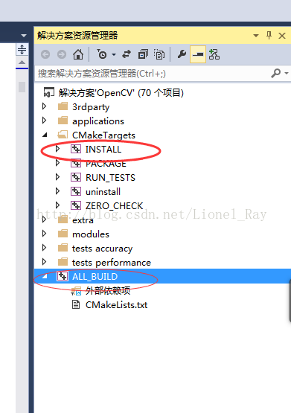Click the Collapse All icon
The width and height of the screenshot is (291, 413).
tap(143, 54)
